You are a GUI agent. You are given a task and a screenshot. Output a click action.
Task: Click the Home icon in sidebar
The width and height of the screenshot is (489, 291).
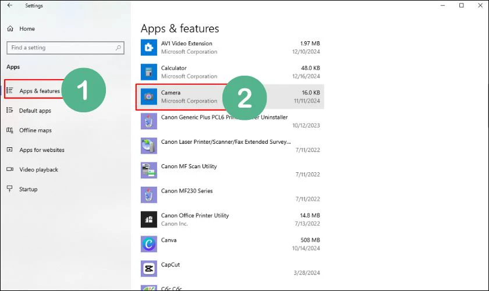10,29
